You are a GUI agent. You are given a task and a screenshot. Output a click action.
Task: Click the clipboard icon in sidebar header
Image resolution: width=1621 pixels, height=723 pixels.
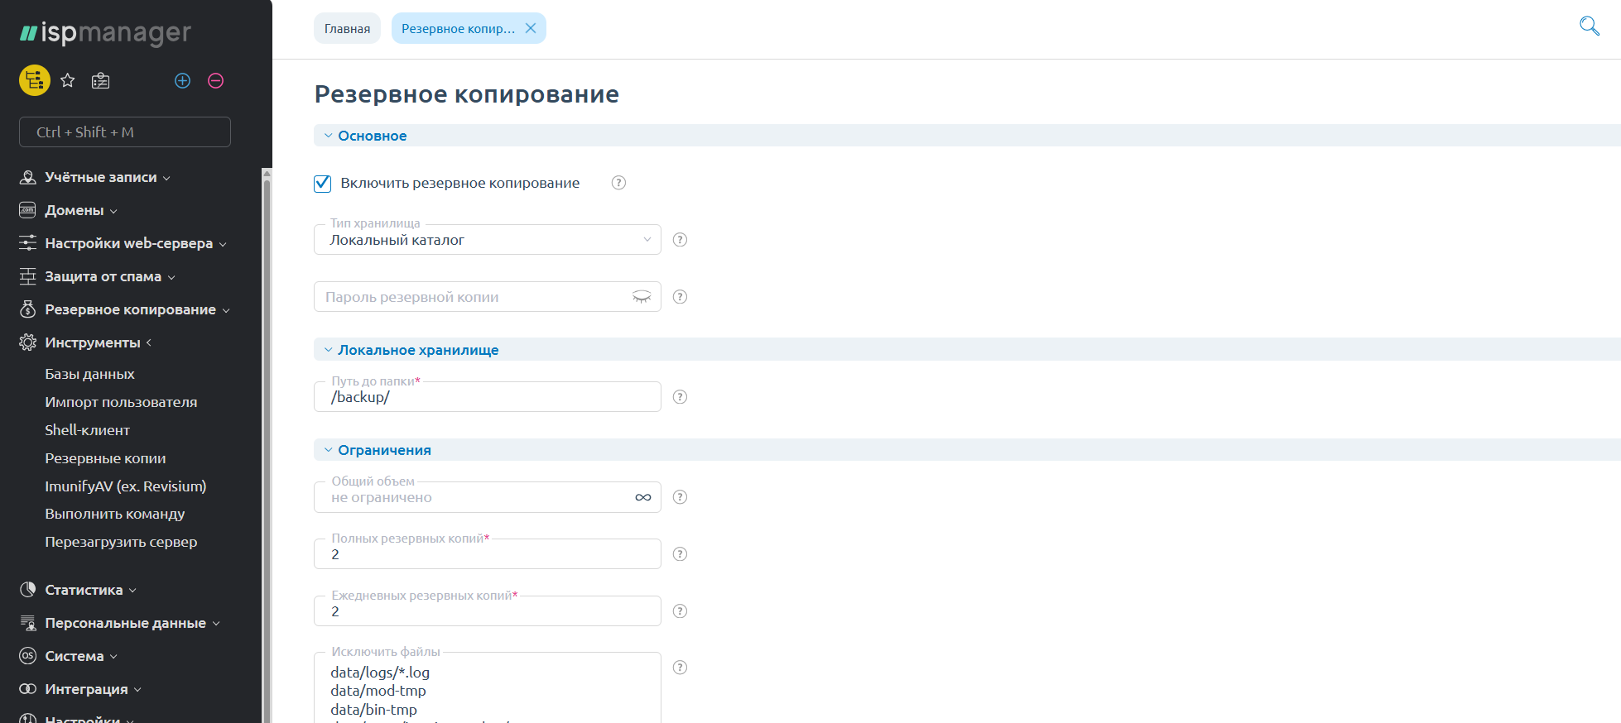click(101, 80)
